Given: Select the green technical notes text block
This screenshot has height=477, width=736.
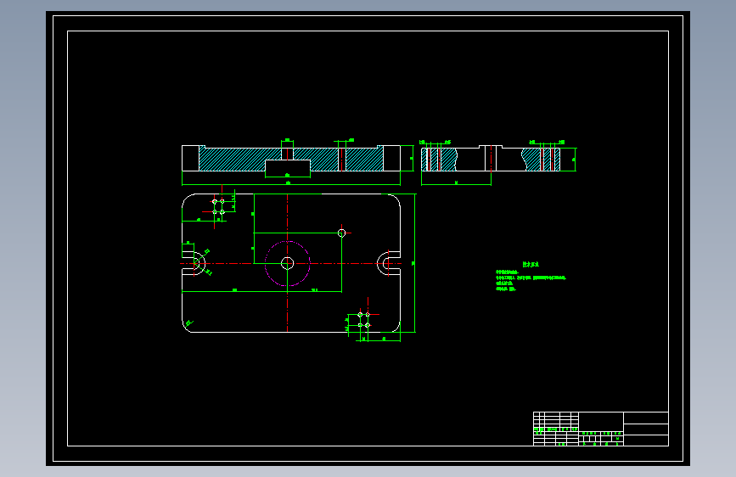Looking at the screenshot, I should tap(531, 277).
